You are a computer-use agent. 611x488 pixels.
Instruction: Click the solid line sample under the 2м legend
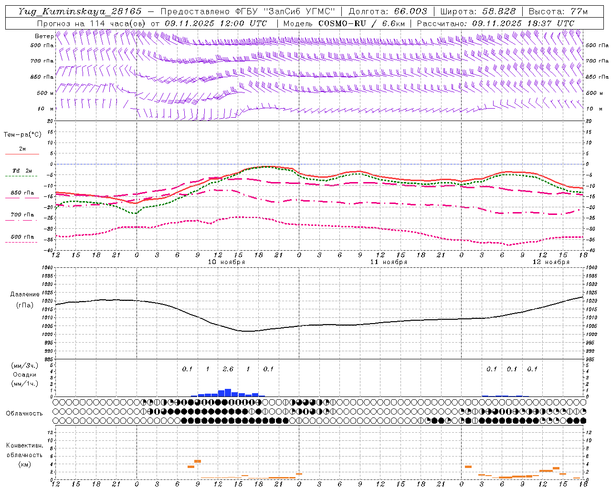pyautogui.click(x=22, y=154)
